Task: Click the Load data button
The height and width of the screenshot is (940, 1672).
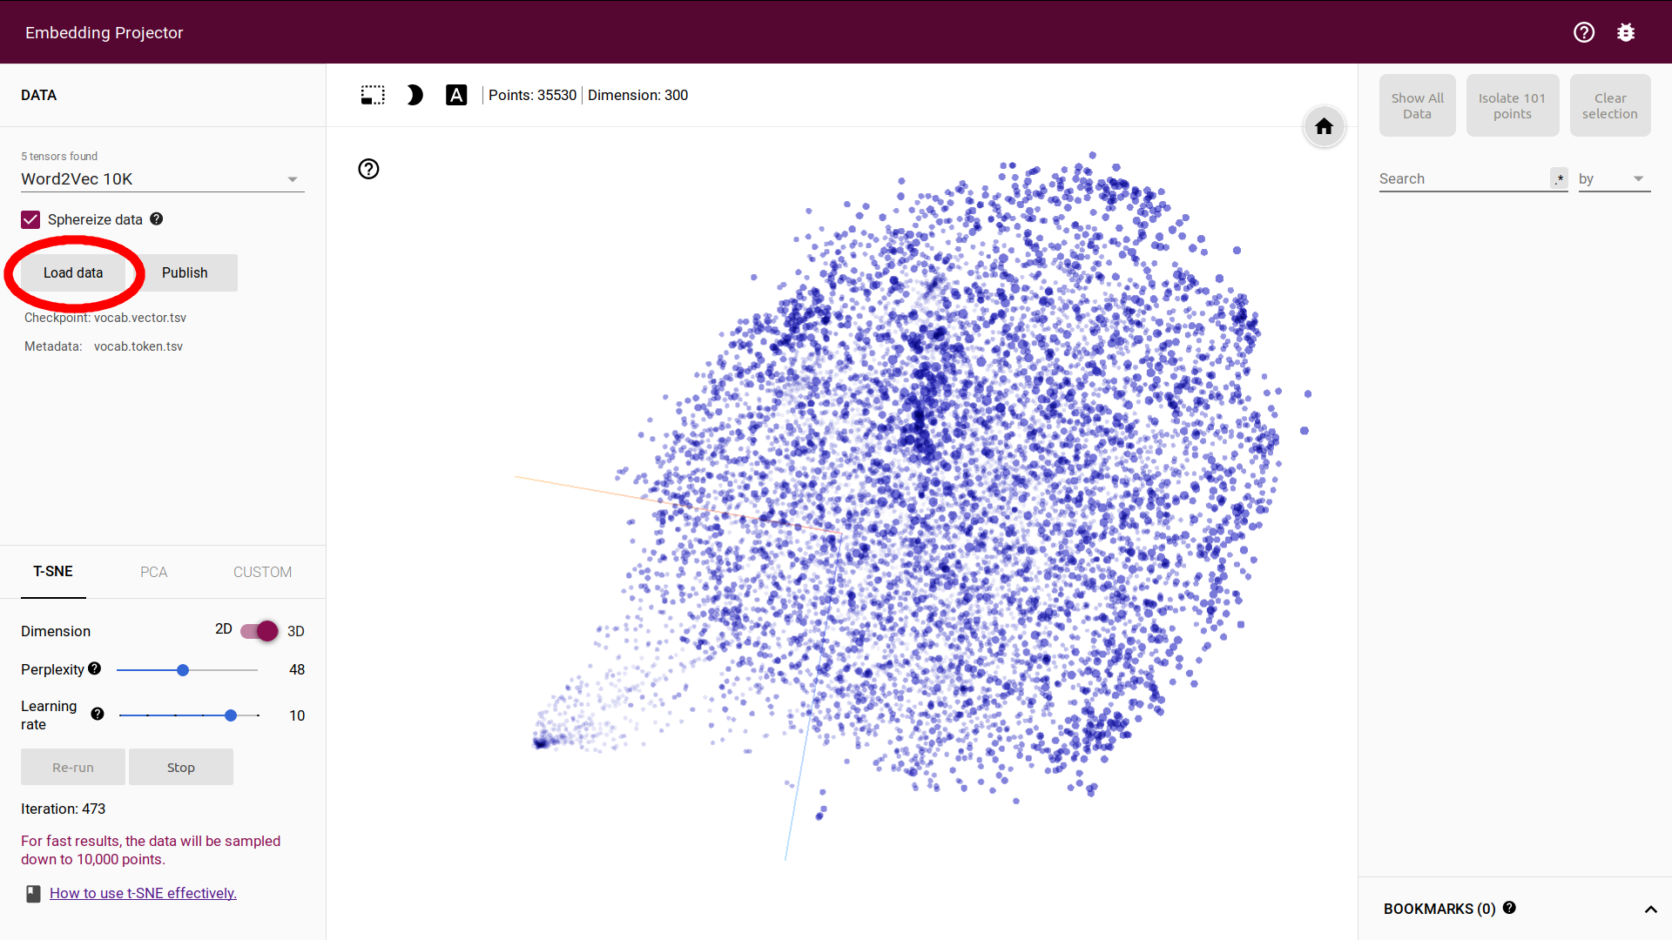Action: pyautogui.click(x=73, y=272)
